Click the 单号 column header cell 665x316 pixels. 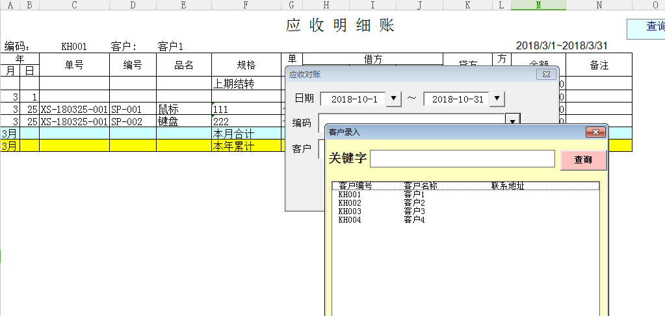(74, 65)
